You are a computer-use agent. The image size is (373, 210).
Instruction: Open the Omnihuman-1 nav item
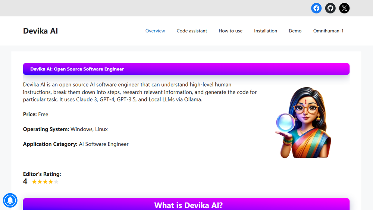click(x=328, y=31)
